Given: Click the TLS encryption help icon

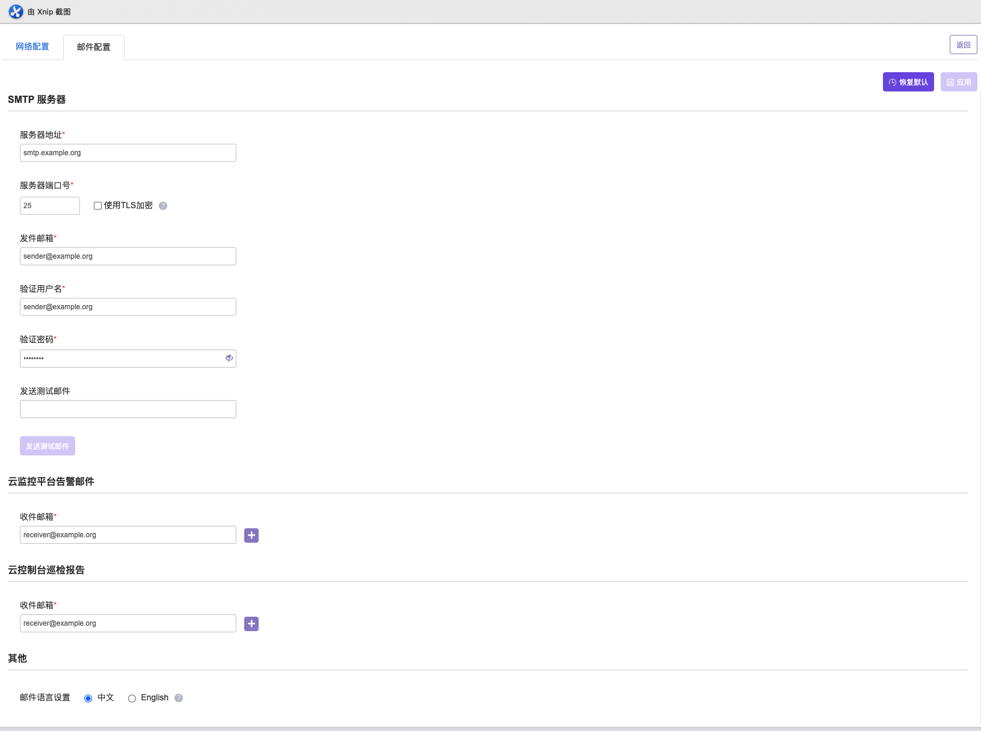Looking at the screenshot, I should [x=163, y=206].
